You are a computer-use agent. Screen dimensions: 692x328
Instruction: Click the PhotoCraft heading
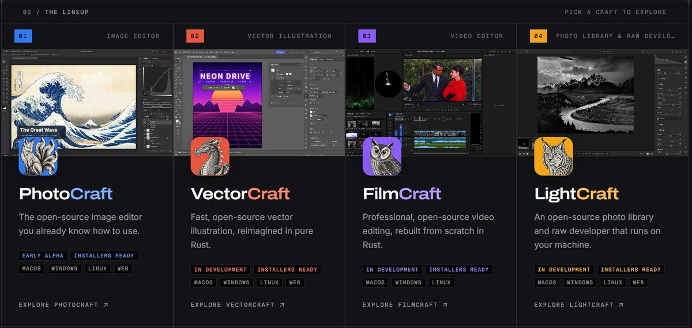[x=66, y=193]
